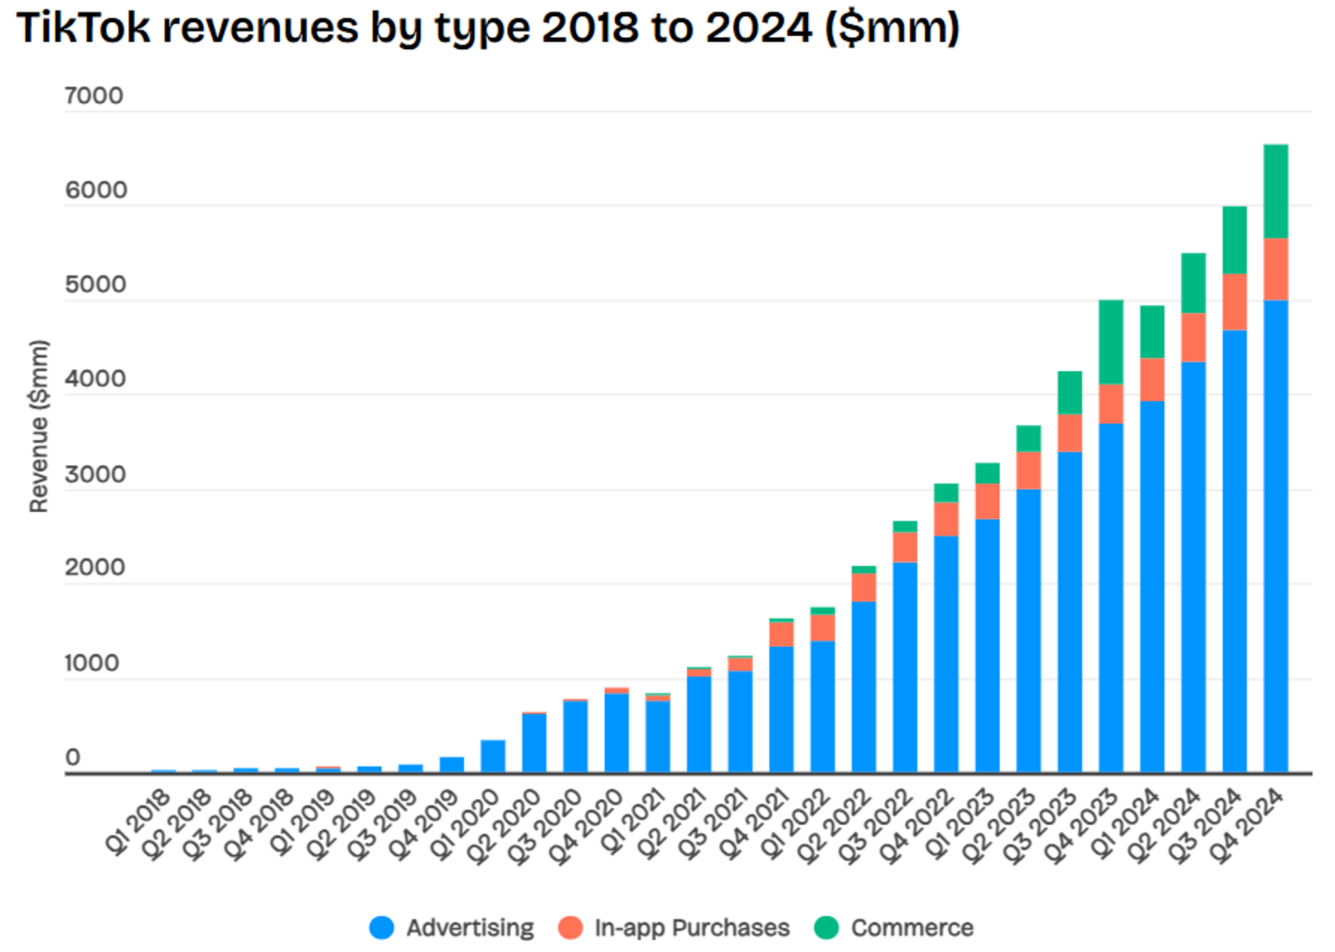
Task: Click the chart title text
Action: [x=488, y=28]
